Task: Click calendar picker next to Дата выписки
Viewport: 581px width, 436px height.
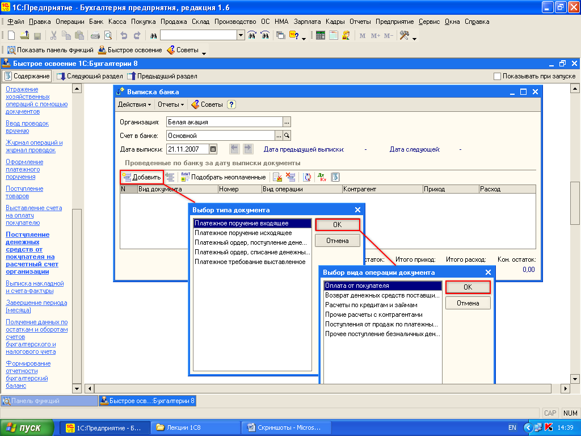Action: pyautogui.click(x=213, y=149)
